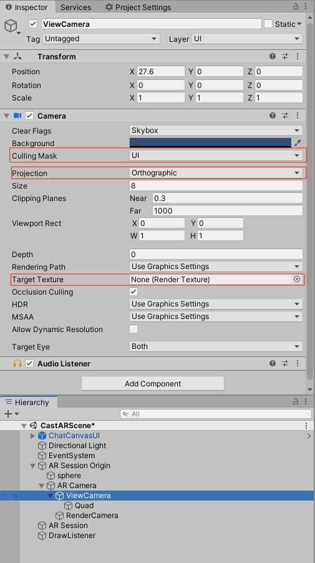Collapse ViewCamera node in Hierarchy
The image size is (315, 563).
[x=51, y=496]
